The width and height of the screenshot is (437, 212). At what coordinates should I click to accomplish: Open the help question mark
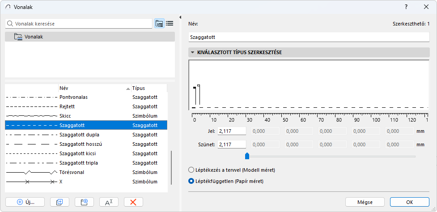406,7
